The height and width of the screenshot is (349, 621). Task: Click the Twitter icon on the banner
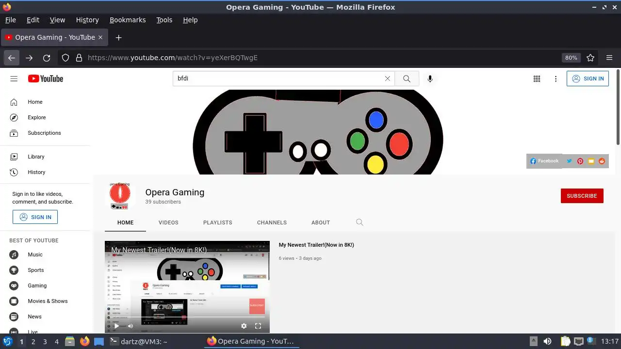[569, 161]
